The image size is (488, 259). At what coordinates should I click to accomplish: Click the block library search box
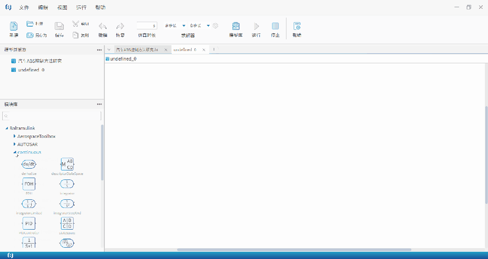(x=52, y=116)
